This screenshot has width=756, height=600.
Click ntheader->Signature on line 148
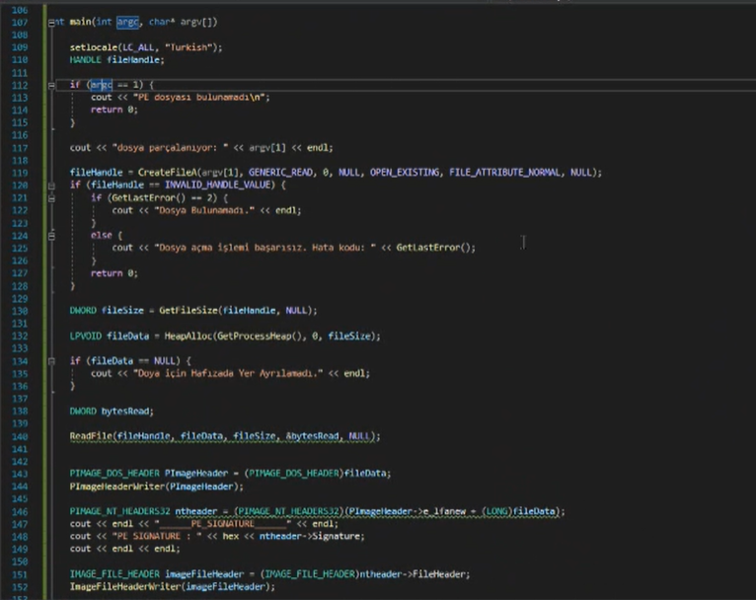312,537
